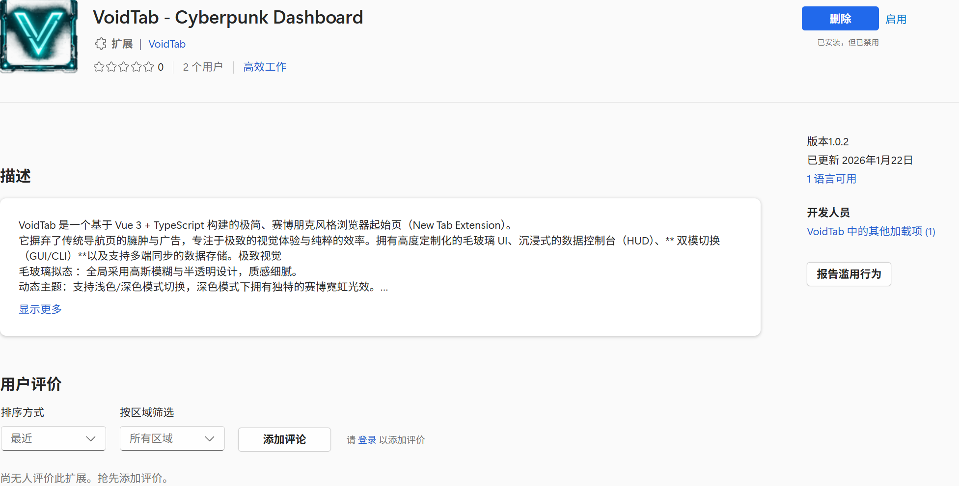This screenshot has height=486, width=959.
Task: Click the chevron on region dropdown
Action: (210, 439)
